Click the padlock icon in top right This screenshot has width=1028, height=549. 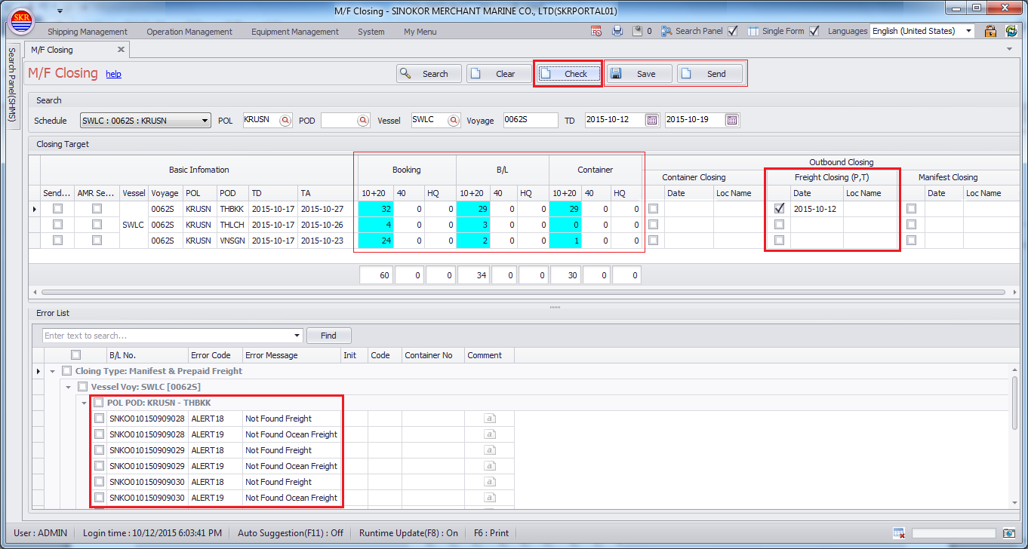(x=990, y=31)
